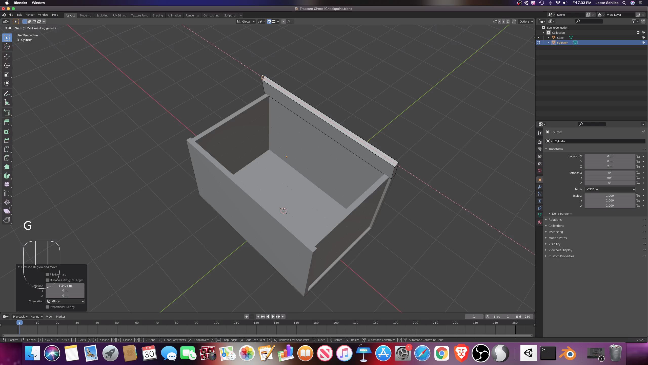Click the Move X value field

click(65, 286)
